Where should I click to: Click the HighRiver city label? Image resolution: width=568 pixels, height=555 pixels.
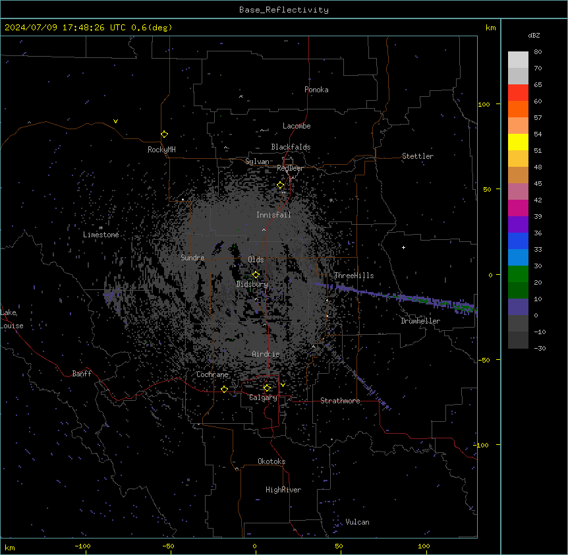[x=283, y=490]
